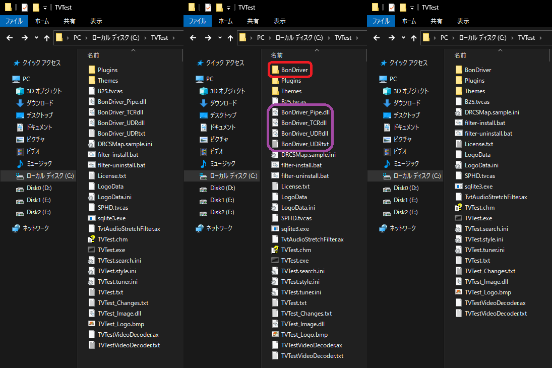Open 表示 tab in right window

[x=463, y=21]
